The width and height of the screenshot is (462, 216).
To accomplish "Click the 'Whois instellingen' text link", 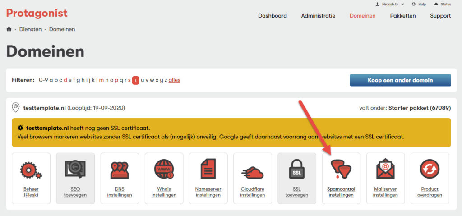I will coord(164,192).
